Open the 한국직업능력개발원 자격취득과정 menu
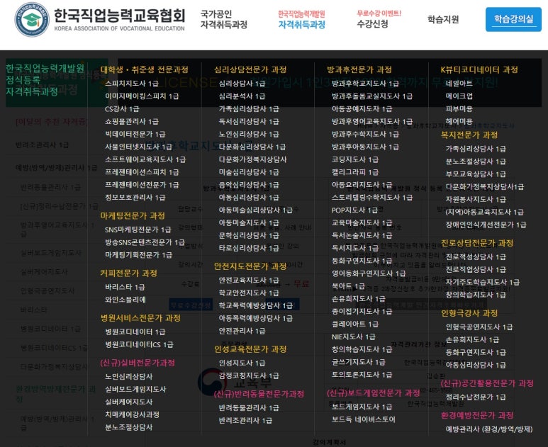This screenshot has width=548, height=447. (301, 19)
